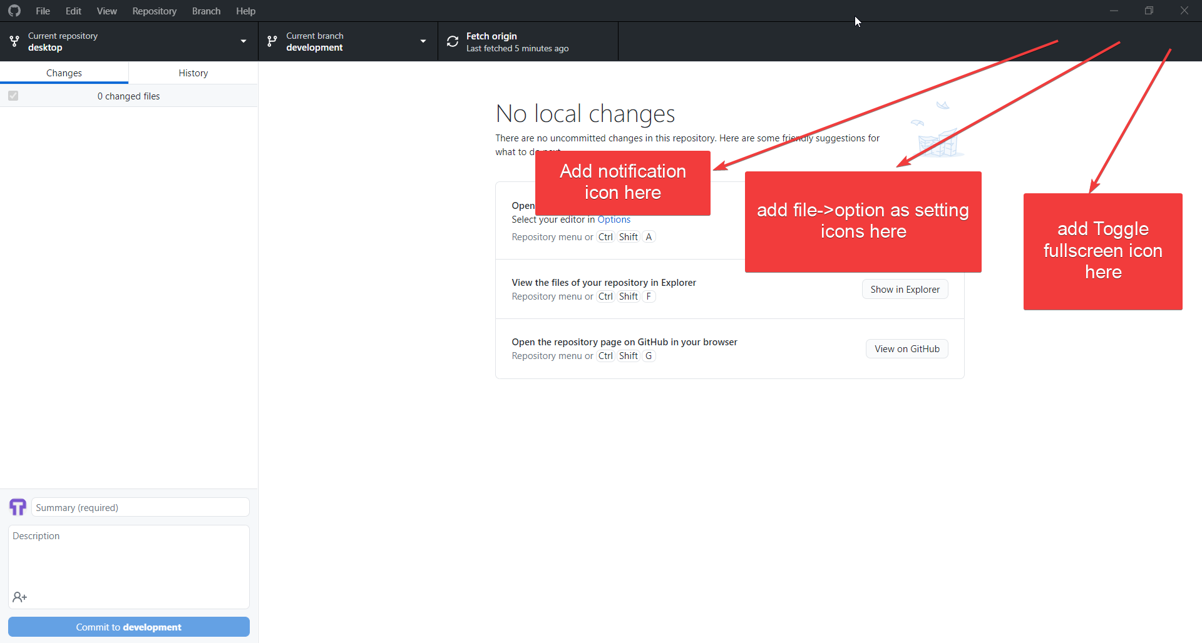Open the Repository menu

(155, 11)
